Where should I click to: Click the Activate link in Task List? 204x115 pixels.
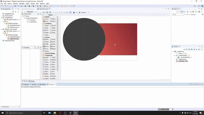tap(193, 14)
